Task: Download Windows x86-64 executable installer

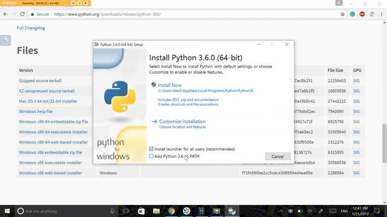Action: pyautogui.click(x=53, y=132)
